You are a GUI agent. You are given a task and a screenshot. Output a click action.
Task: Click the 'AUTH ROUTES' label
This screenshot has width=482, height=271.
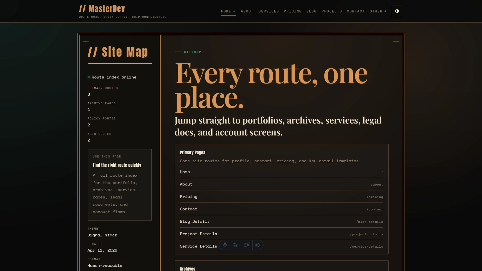click(x=99, y=134)
